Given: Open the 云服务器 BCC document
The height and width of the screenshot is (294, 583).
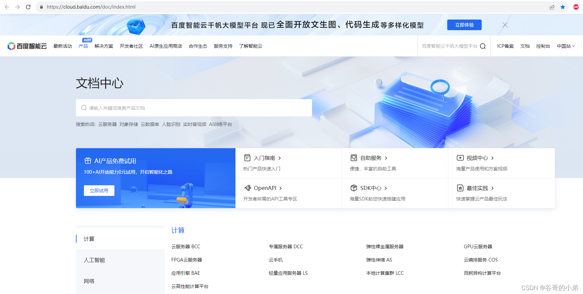Looking at the screenshot, I should pyautogui.click(x=186, y=247).
